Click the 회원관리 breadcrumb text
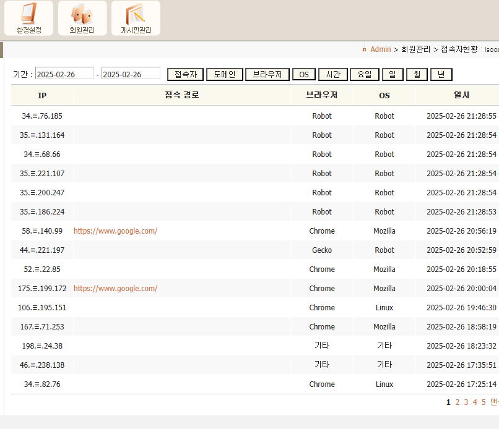This screenshot has width=499, height=437. click(415, 49)
